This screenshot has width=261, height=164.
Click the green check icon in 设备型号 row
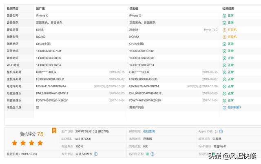coord(224,16)
